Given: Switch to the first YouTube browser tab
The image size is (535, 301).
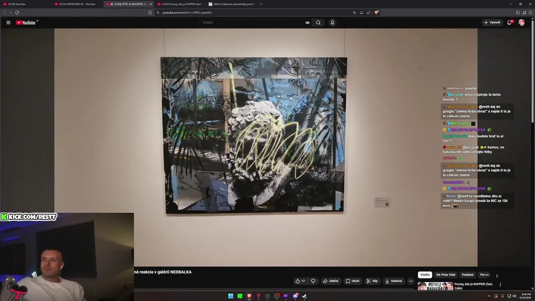Looking at the screenshot, I should point(25,4).
